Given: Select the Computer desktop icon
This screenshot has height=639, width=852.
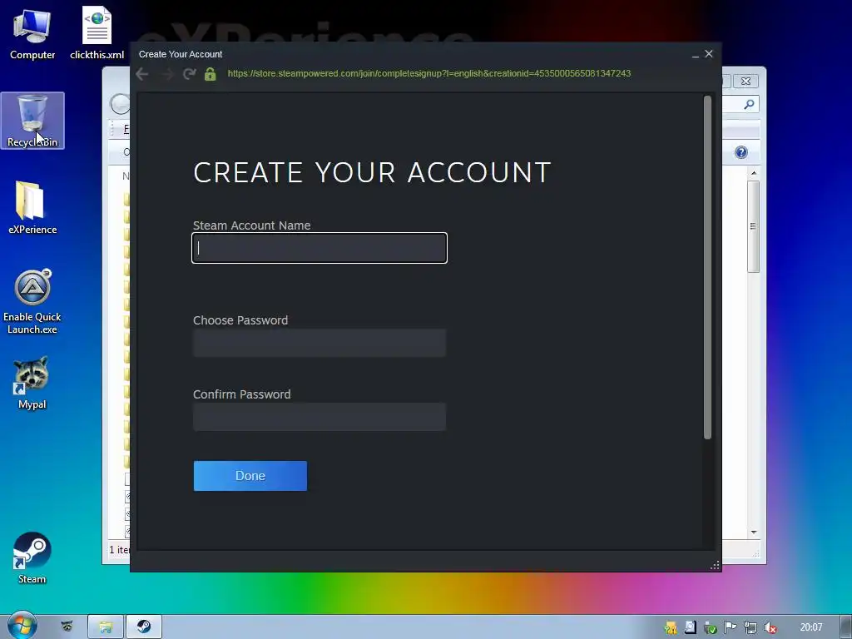Looking at the screenshot, I should point(32,33).
